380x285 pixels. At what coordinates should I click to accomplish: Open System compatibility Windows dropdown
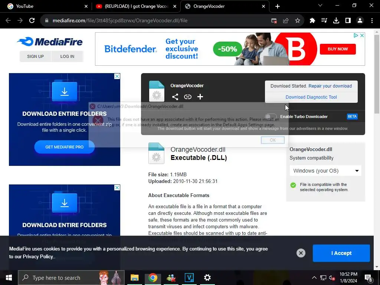tap(325, 171)
